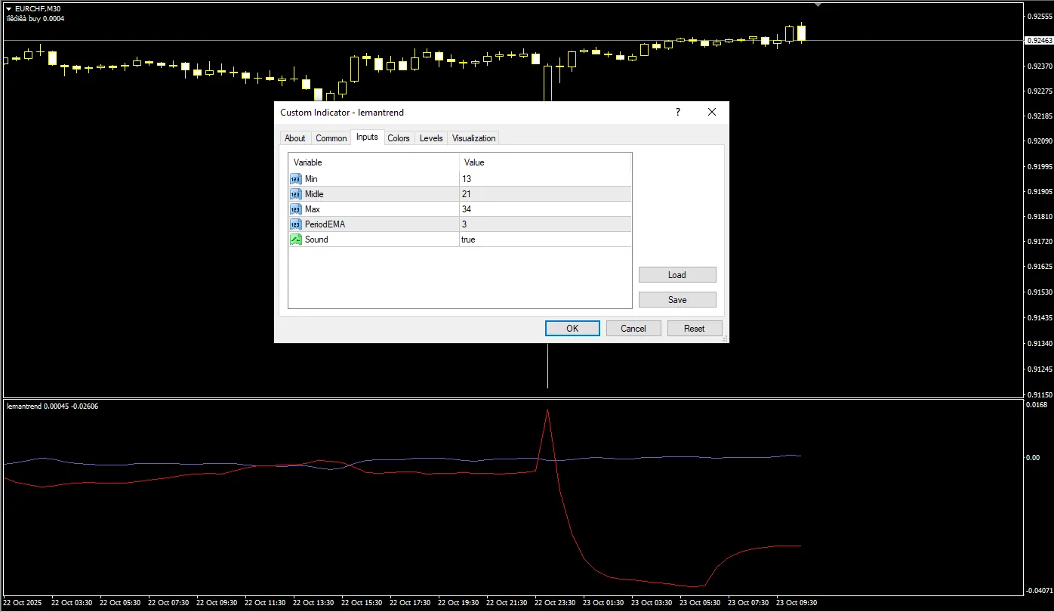
Task: Click the Load button
Action: (x=677, y=275)
